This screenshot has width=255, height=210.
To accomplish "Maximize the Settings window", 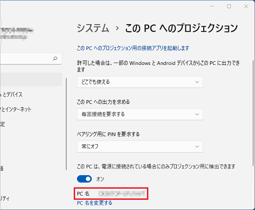I will (x=229, y=6).
